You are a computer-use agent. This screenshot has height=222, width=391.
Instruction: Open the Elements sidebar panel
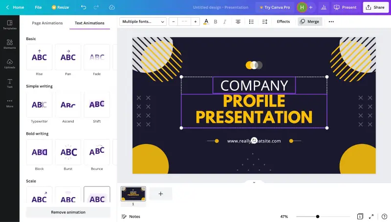click(9, 44)
